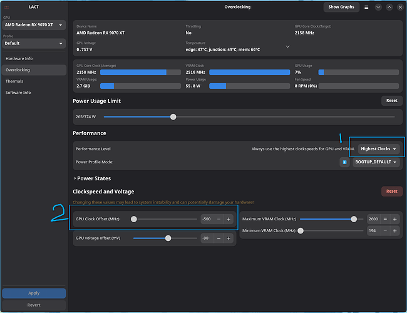Click the GPU Clock Offset value field
407x313 pixels.
pyautogui.click(x=207, y=219)
